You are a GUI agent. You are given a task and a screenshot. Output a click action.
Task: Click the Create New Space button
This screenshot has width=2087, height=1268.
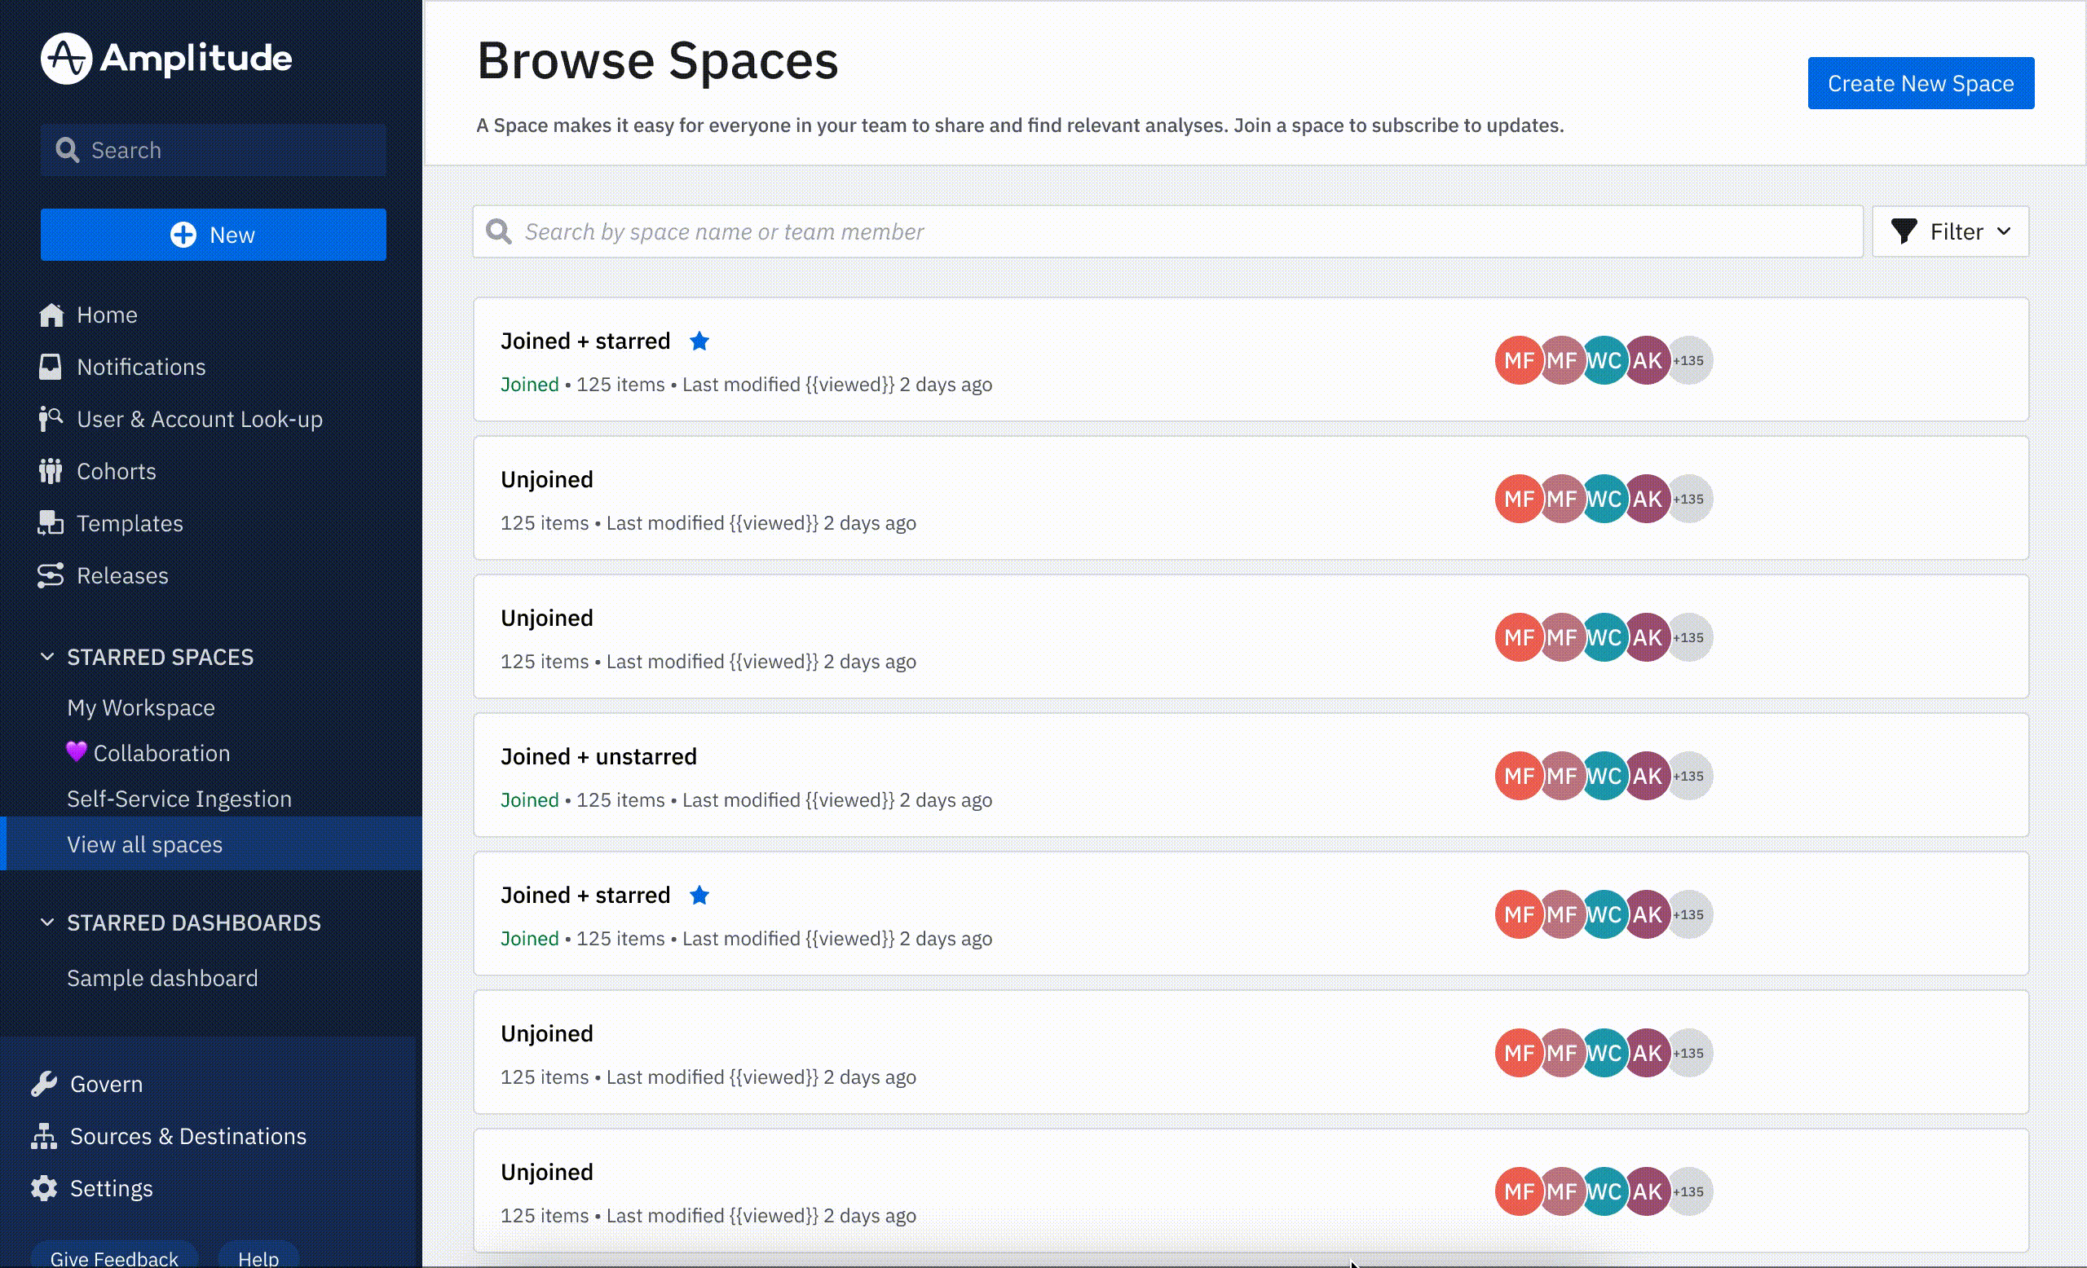[x=1920, y=83]
